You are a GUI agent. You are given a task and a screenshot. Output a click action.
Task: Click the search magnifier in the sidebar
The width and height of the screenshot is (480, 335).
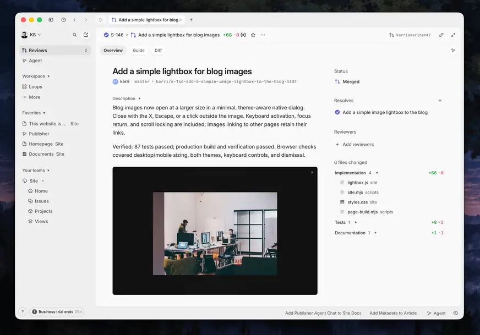74,35
